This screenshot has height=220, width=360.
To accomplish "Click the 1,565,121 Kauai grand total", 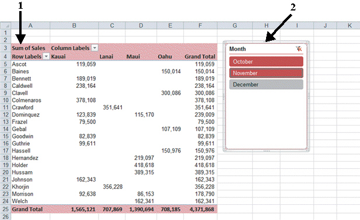I will [x=83, y=209].
